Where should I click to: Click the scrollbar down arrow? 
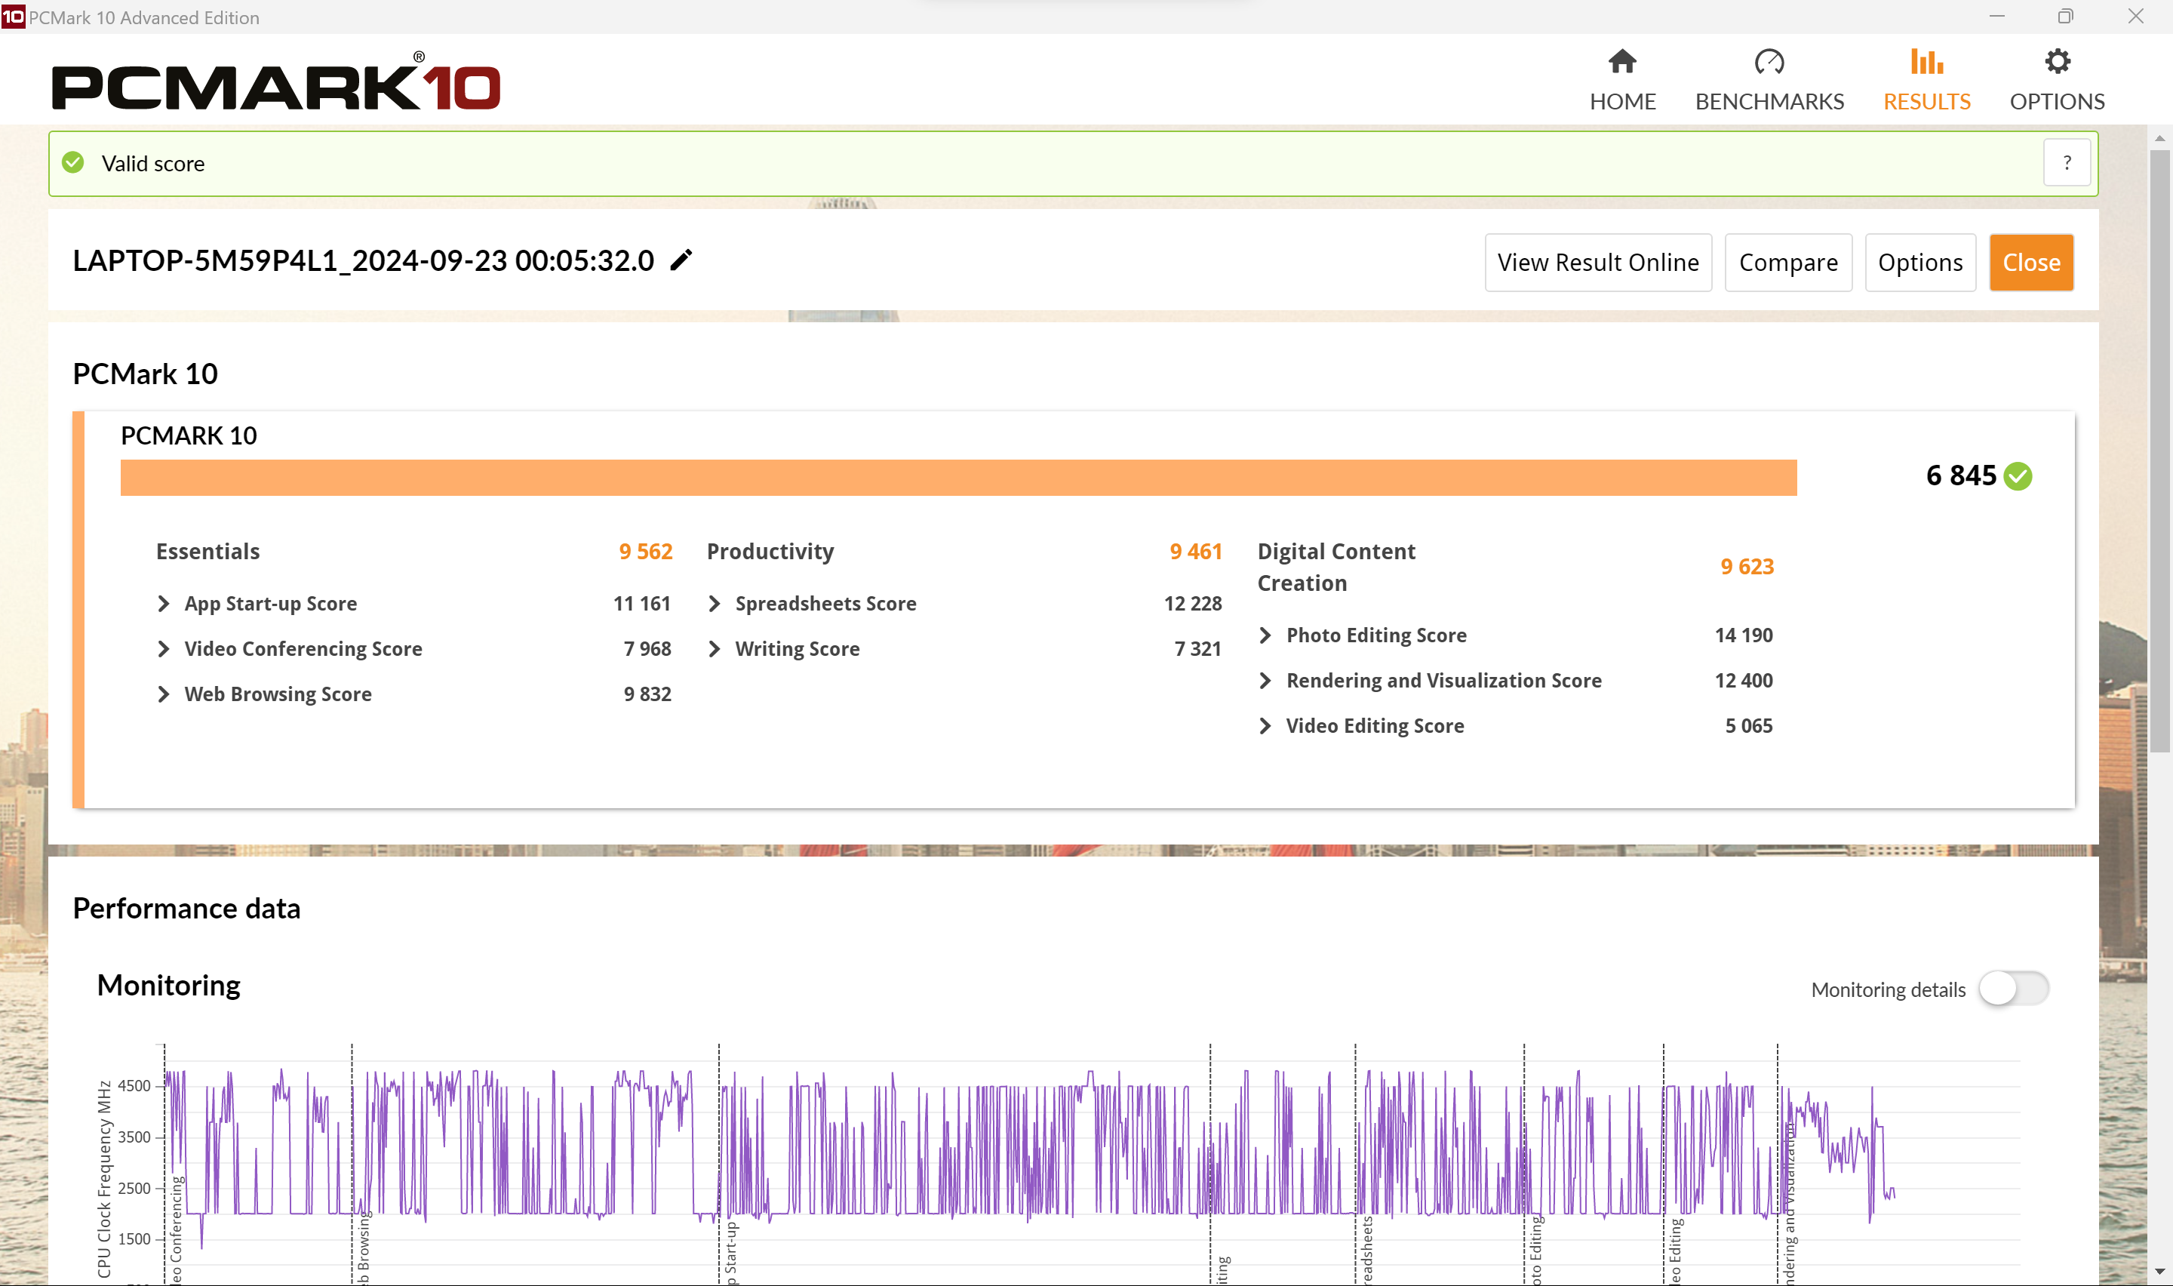[2160, 1272]
